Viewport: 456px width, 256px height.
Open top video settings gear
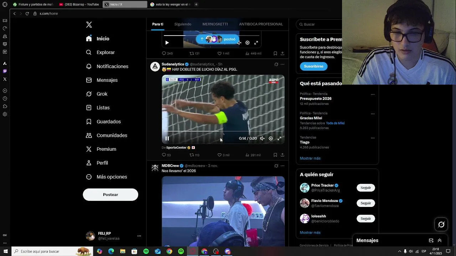[x=248, y=43]
